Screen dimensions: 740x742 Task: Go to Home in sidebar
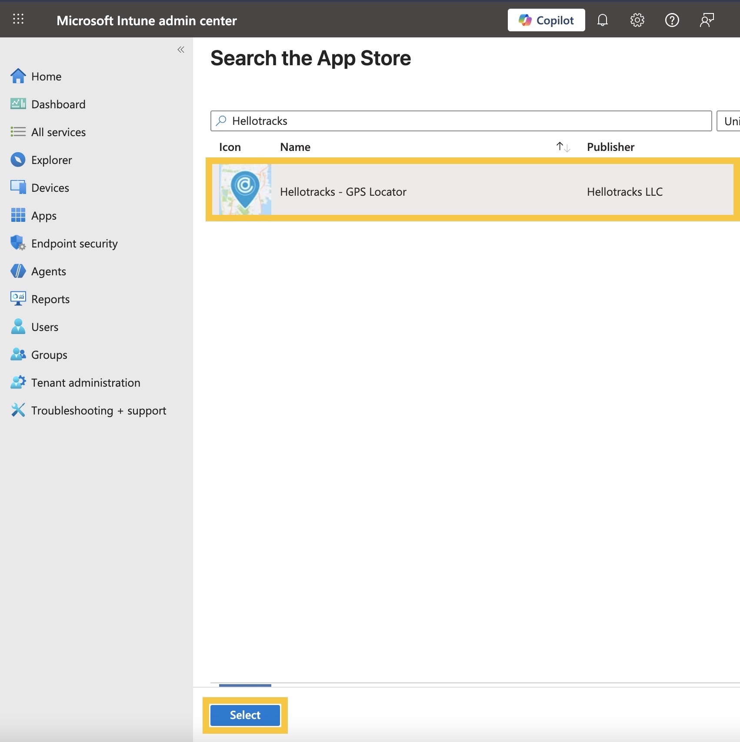coord(47,77)
